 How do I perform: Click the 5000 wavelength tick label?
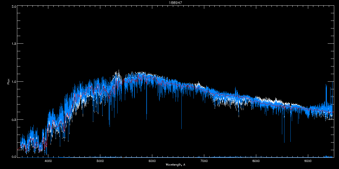coord(100,161)
